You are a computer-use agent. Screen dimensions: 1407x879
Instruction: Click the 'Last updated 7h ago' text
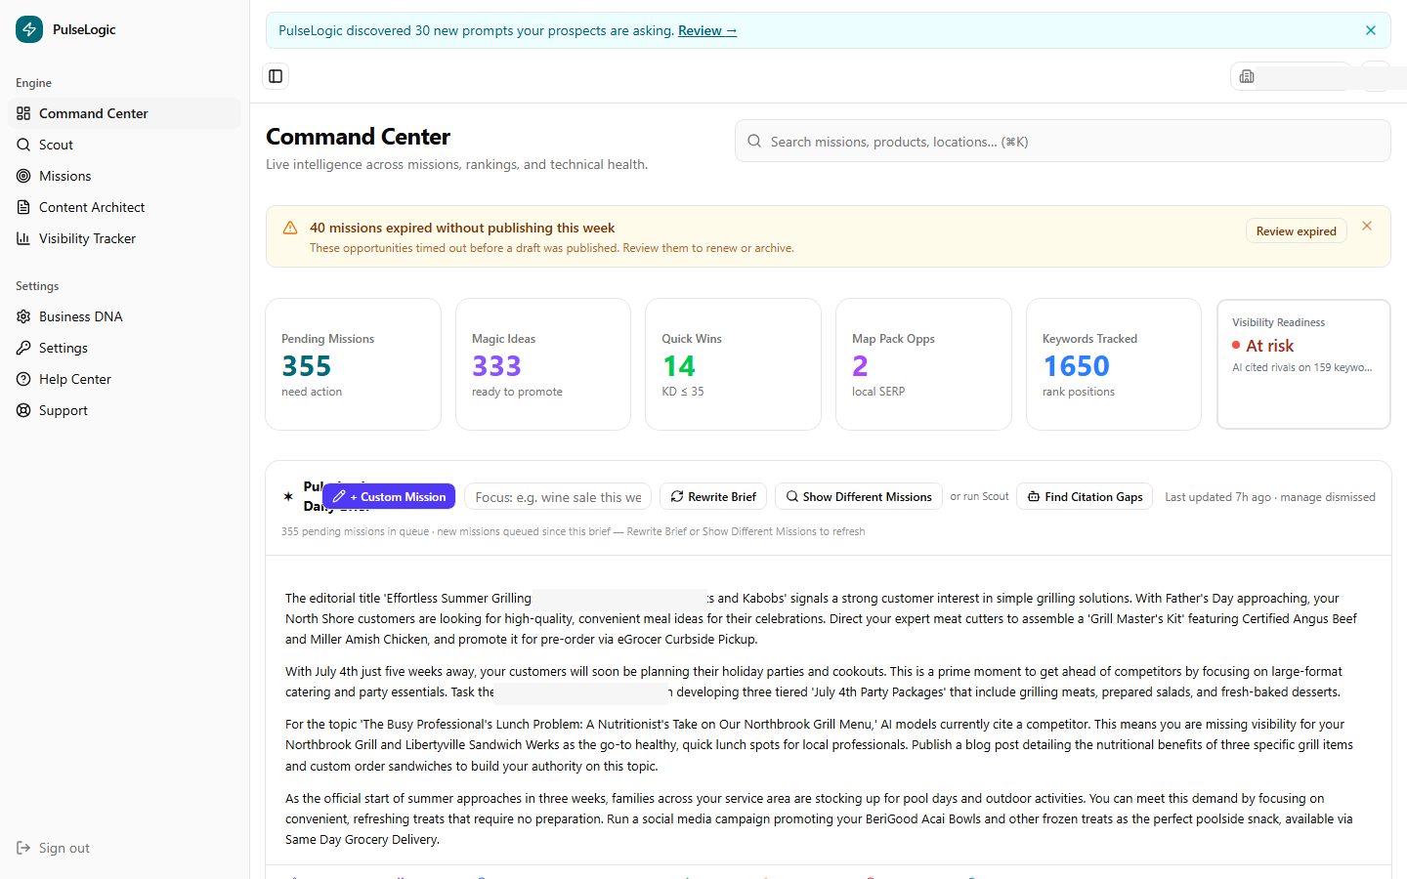(x=1217, y=497)
